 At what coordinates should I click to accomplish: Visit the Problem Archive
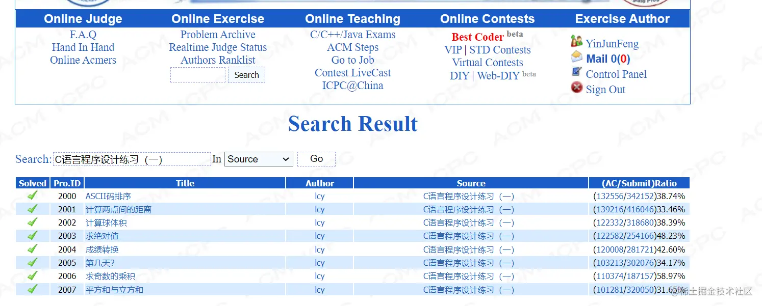click(x=218, y=34)
